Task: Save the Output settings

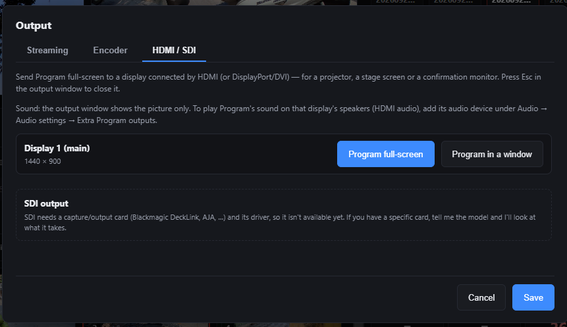Action: tap(533, 297)
